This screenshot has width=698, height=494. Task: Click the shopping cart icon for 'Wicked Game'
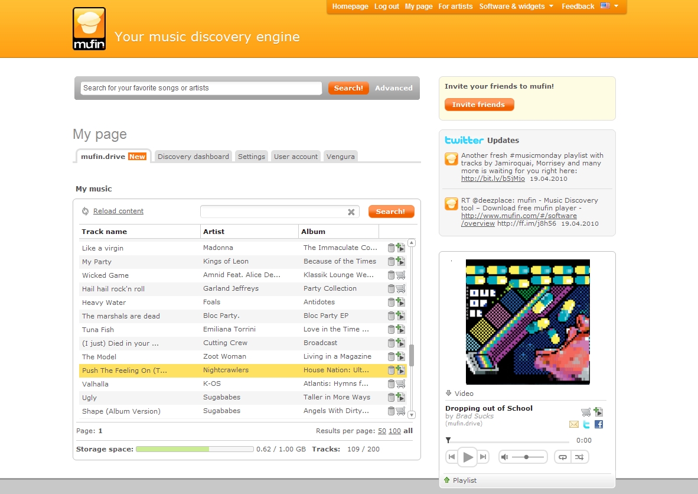coord(400,275)
